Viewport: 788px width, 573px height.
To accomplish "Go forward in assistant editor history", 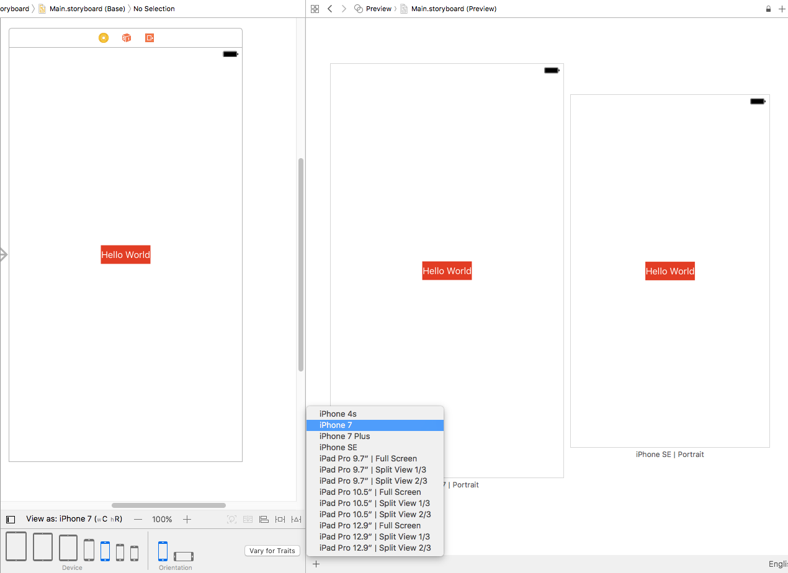I will tap(344, 9).
